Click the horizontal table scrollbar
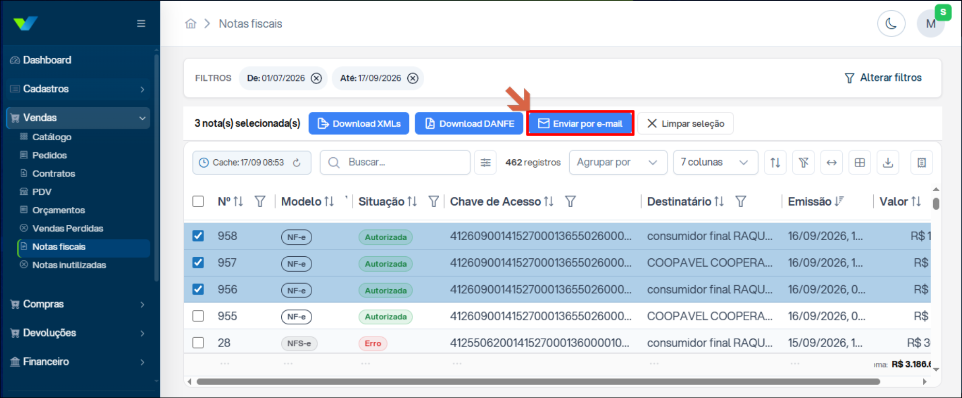Screen dimensions: 962x398 click(x=538, y=382)
